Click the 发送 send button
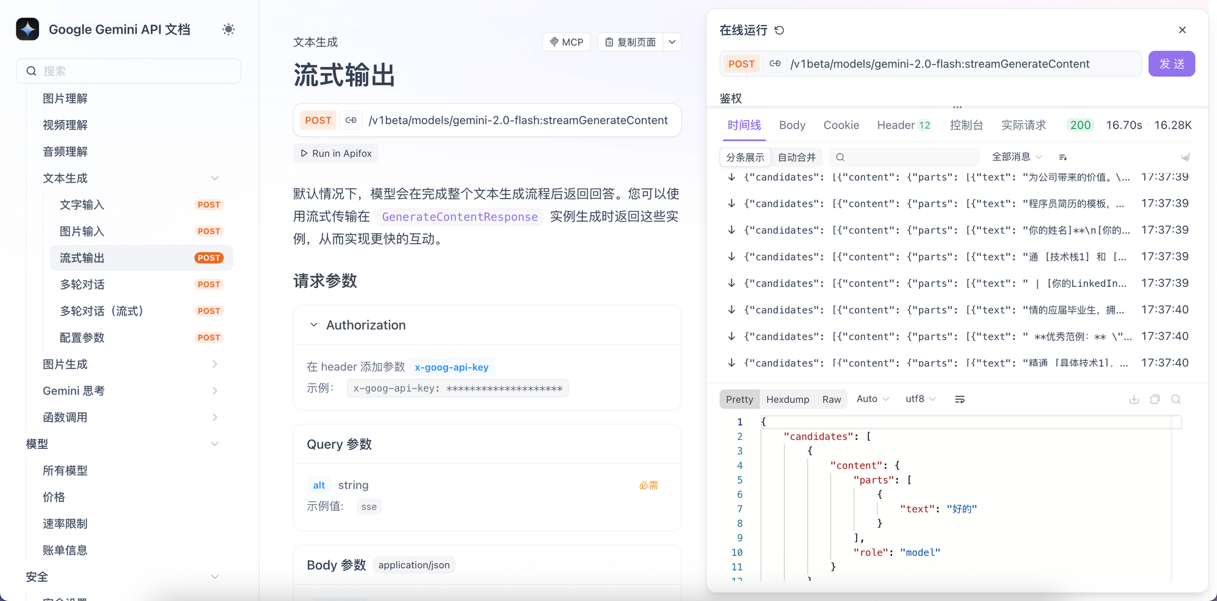 click(1171, 64)
